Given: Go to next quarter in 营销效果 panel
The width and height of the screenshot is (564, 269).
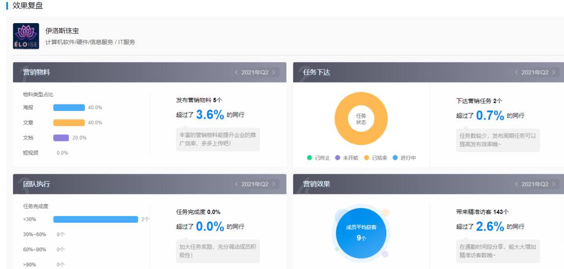Looking at the screenshot, I should pyautogui.click(x=554, y=185).
